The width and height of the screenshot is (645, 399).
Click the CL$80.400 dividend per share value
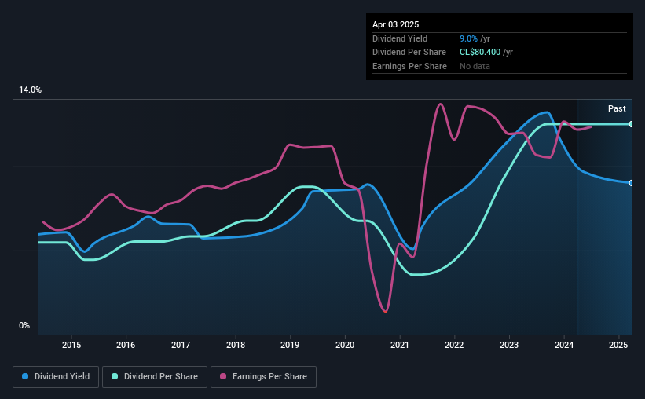(x=480, y=53)
